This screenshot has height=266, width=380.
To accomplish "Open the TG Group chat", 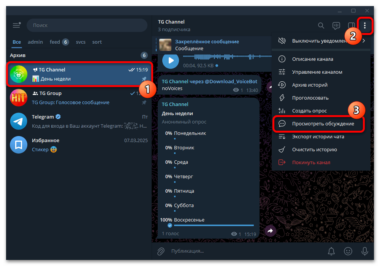I will [x=79, y=98].
